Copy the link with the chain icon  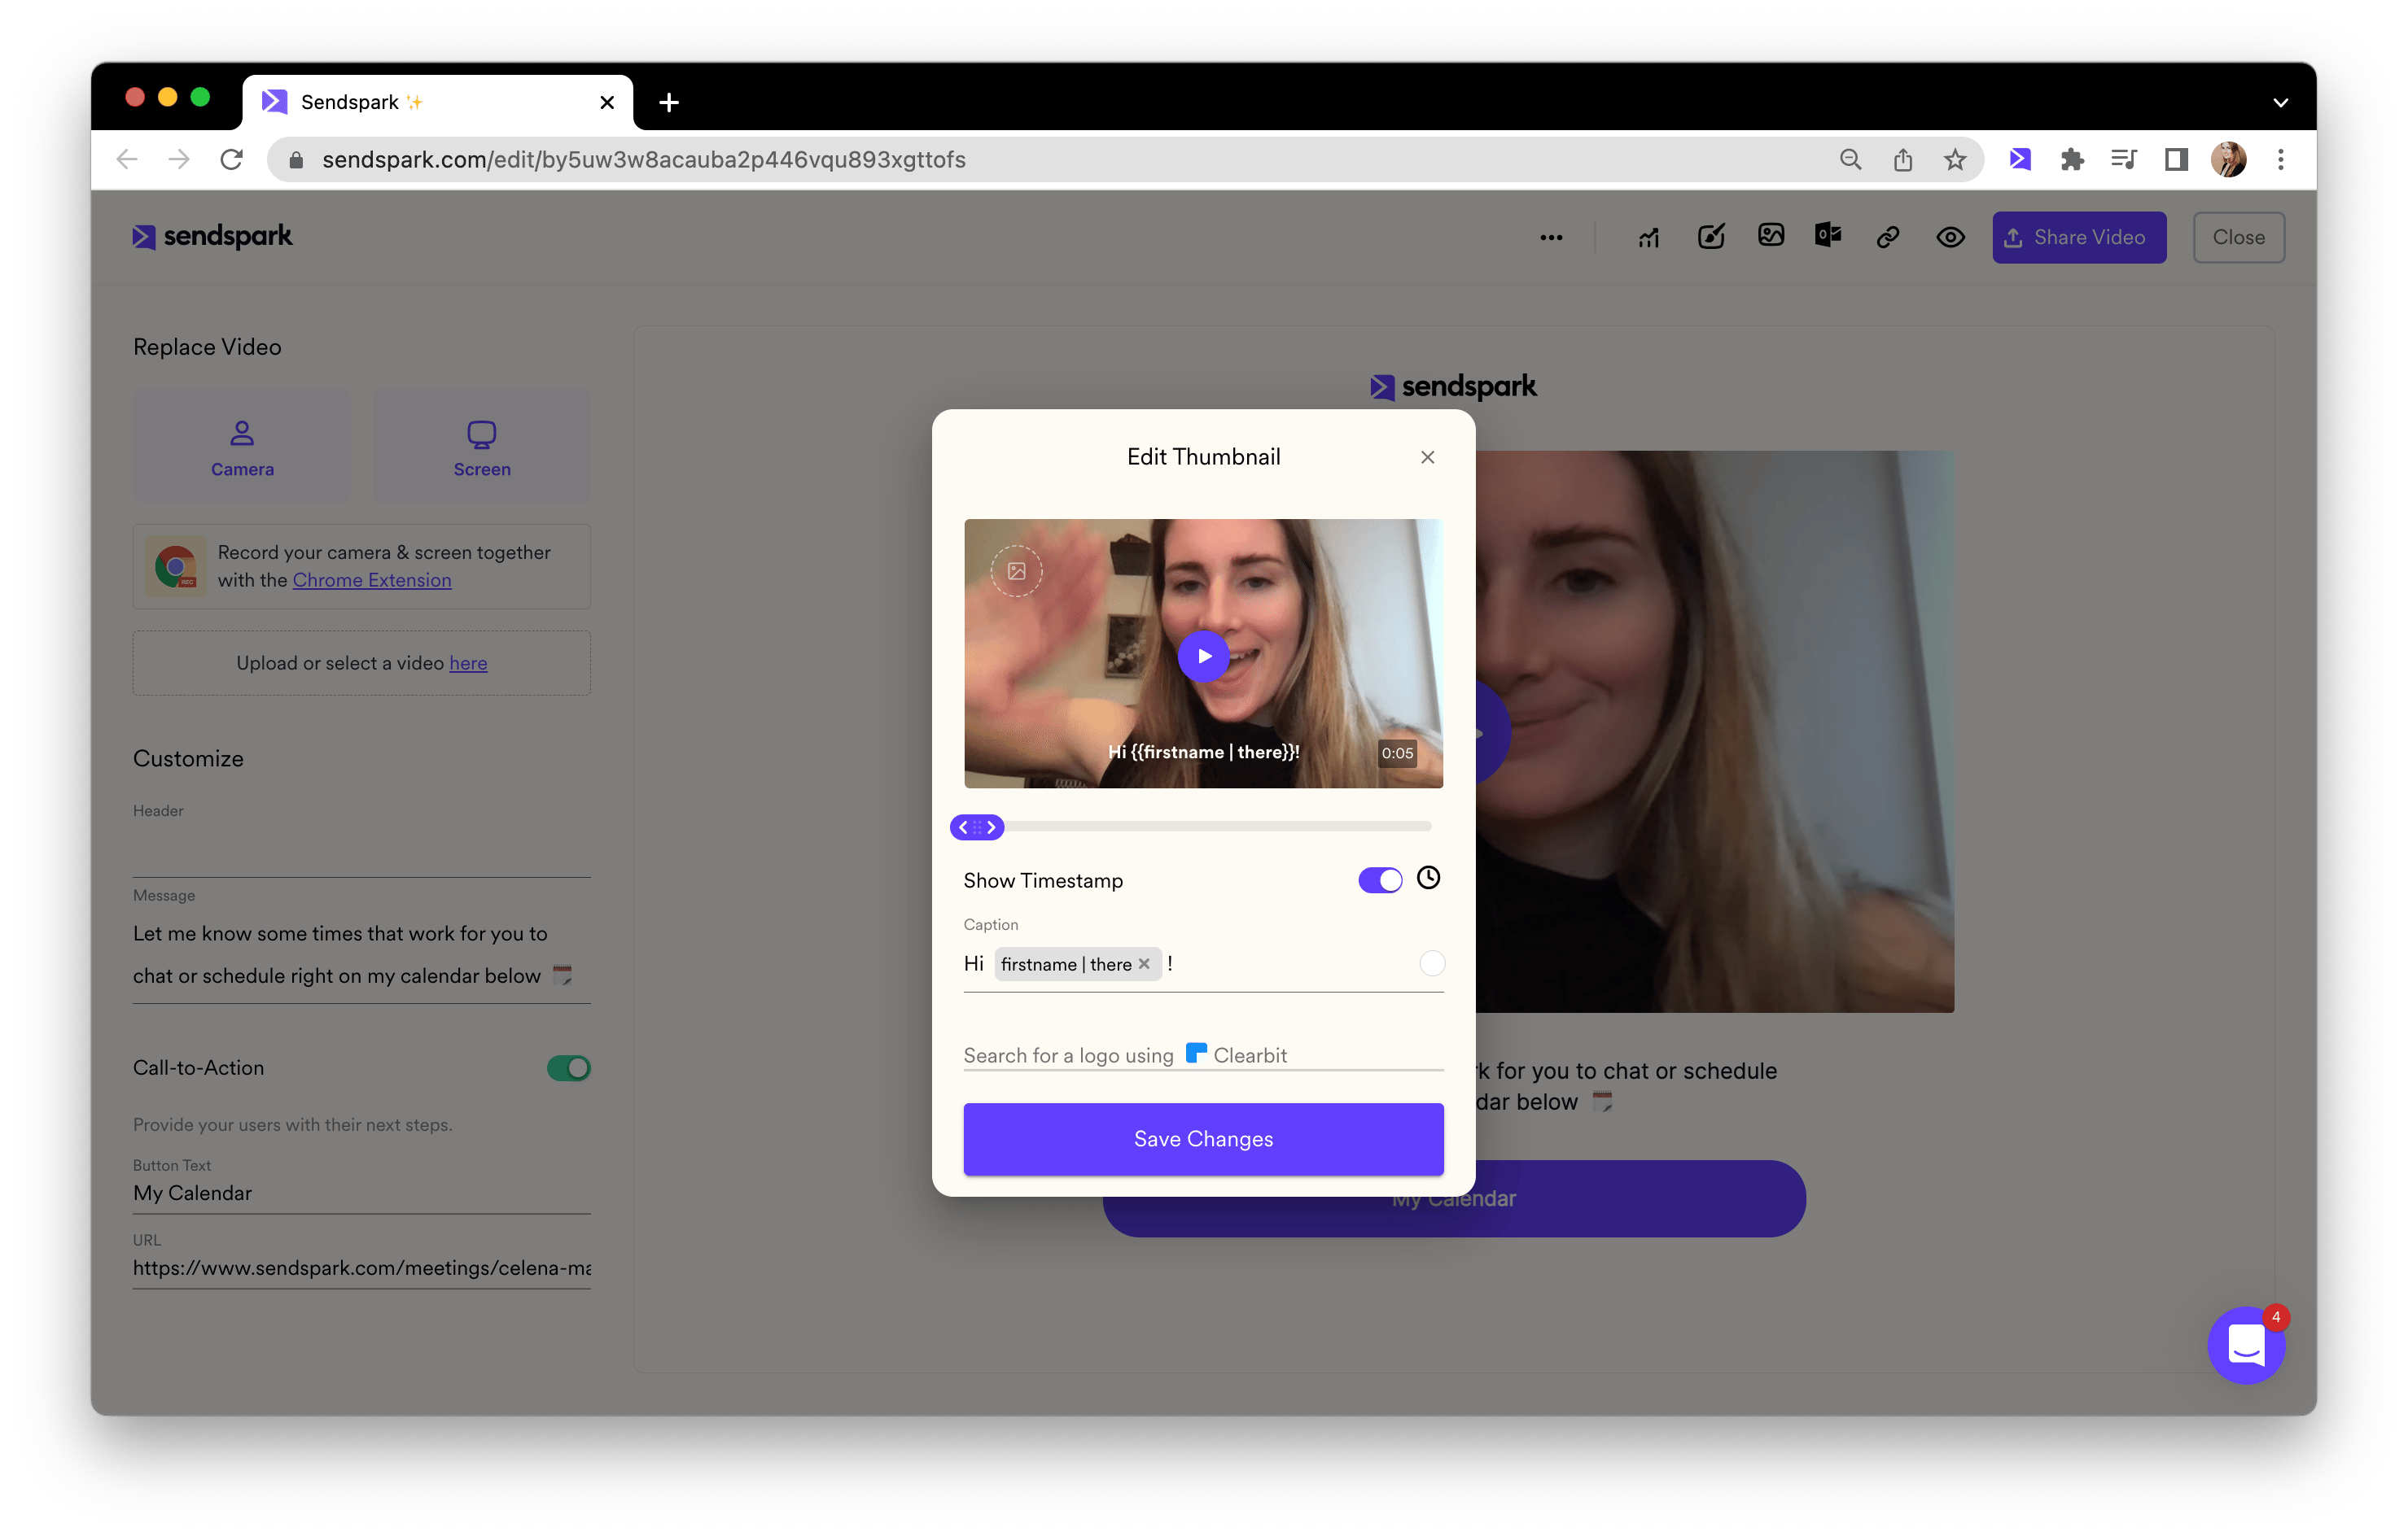click(1888, 237)
